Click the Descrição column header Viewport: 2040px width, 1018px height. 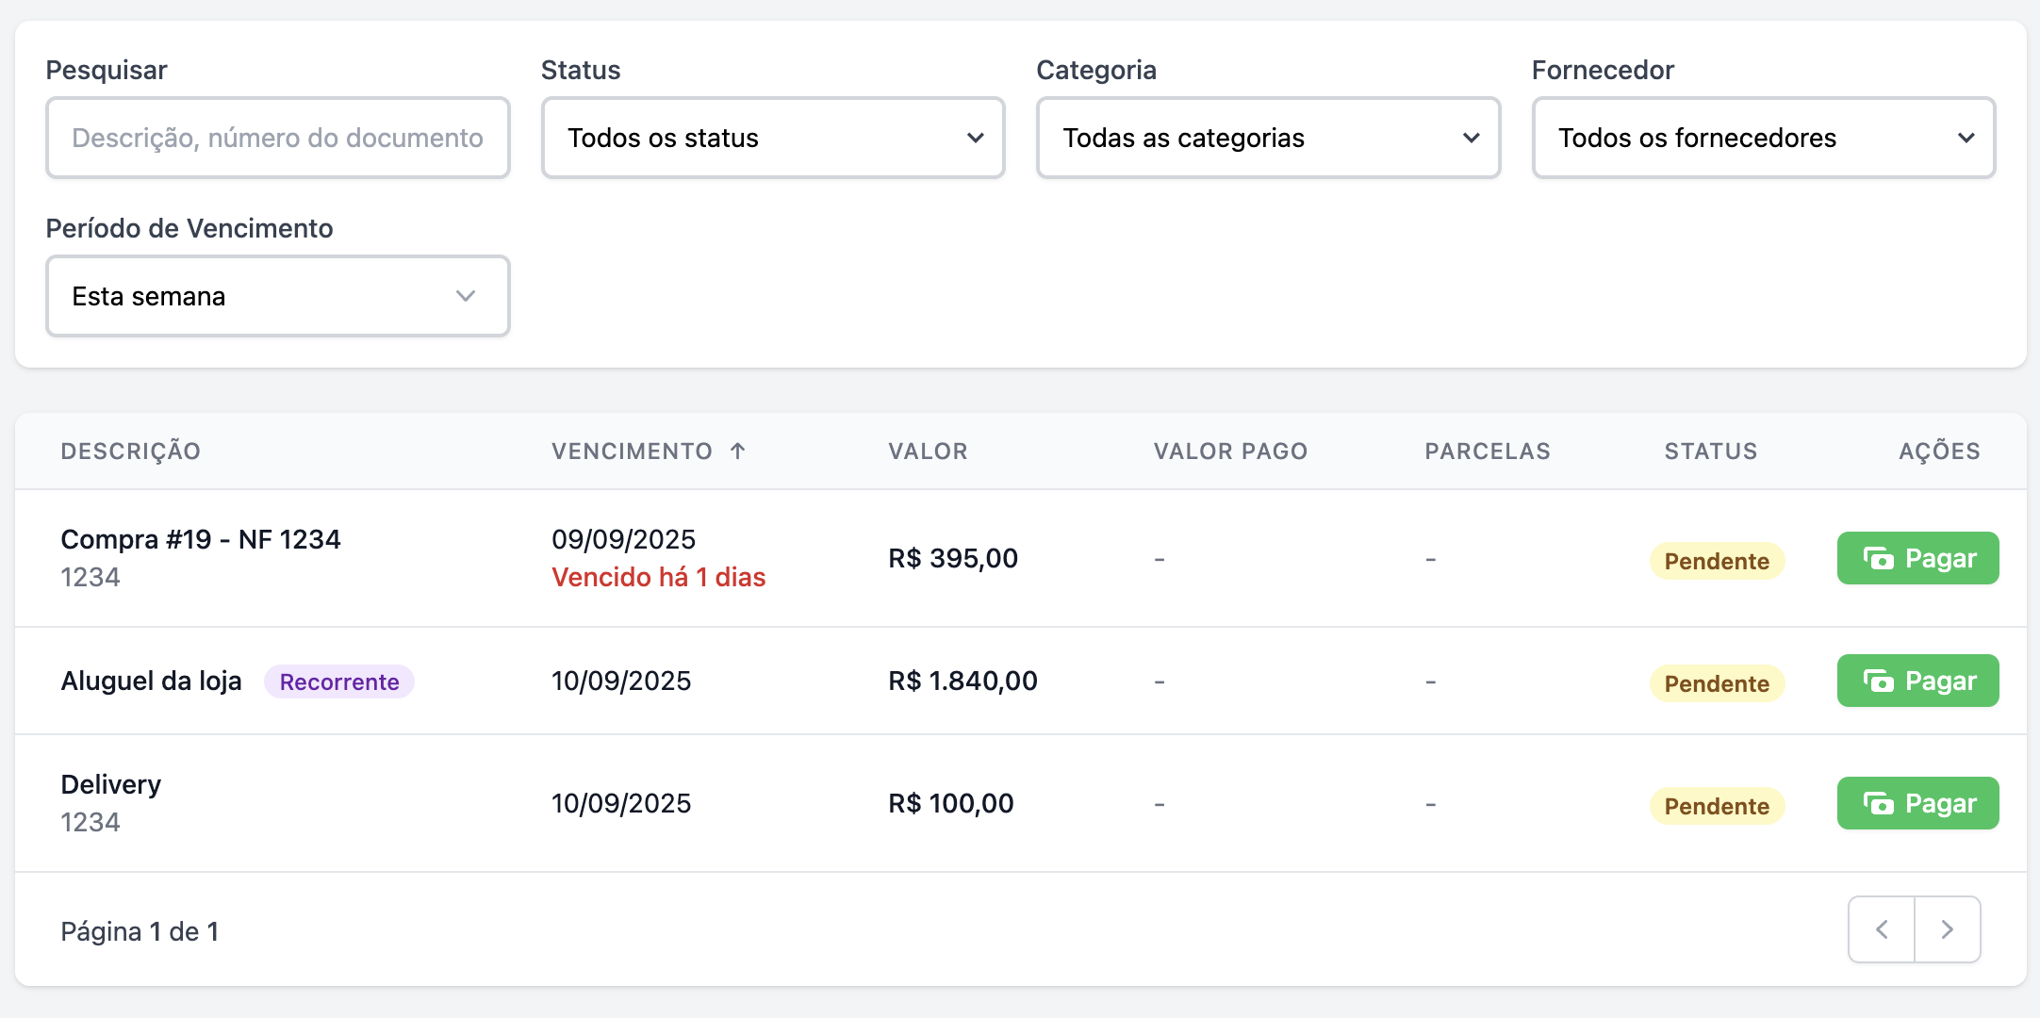tap(131, 452)
